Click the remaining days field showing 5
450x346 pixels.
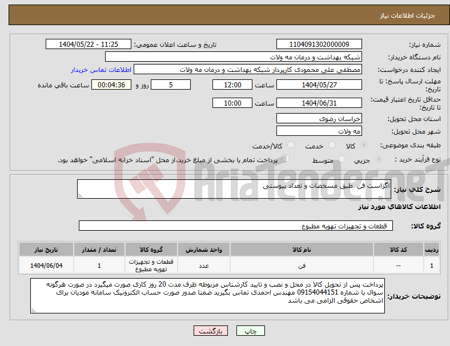point(171,85)
